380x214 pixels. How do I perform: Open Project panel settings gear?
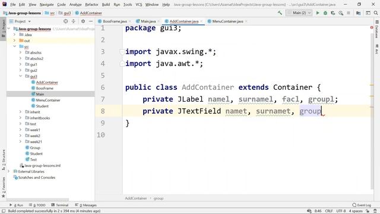pyautogui.click(x=83, y=21)
